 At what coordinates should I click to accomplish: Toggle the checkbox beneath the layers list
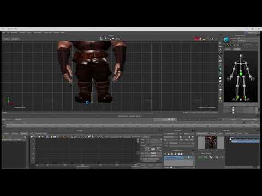pyautogui.click(x=171, y=167)
